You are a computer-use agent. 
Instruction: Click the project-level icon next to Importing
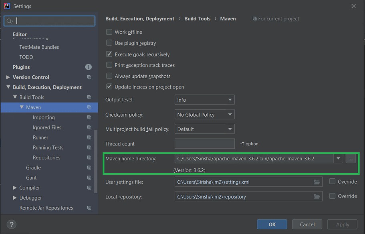[89, 117]
